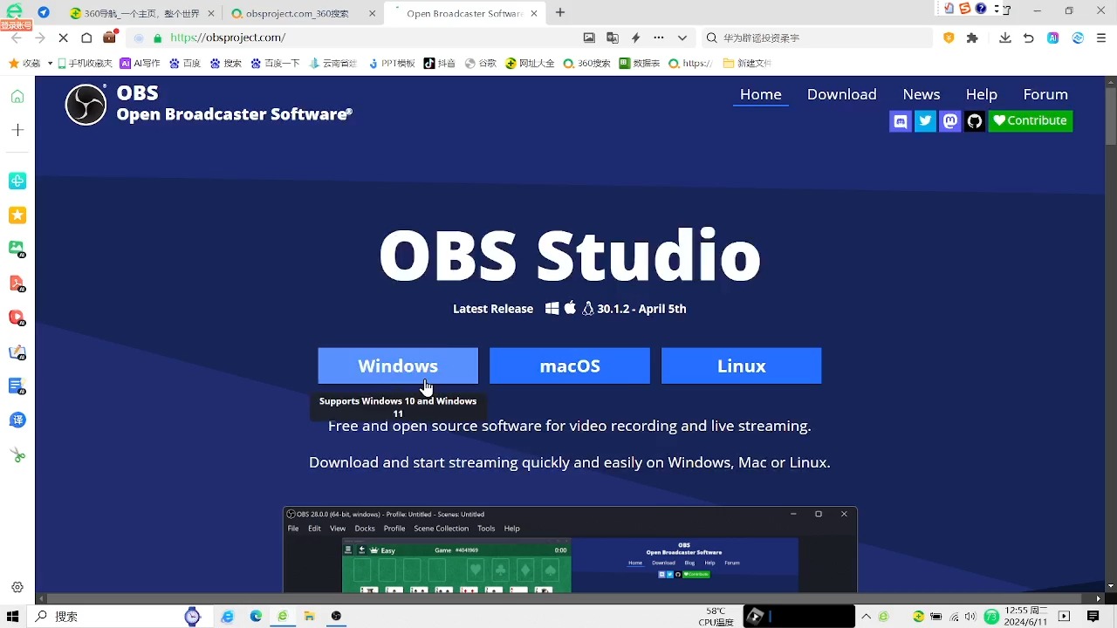The height and width of the screenshot is (628, 1117).
Task: Click the browser search box
Action: coord(817,38)
